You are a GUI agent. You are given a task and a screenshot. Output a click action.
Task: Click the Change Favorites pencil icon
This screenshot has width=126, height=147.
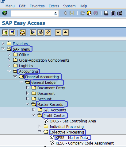[48, 33]
